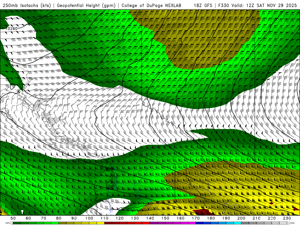300x225 pixels.
Task: Click the '250mb Isotachs (kts)' title text
Action: pos(27,5)
